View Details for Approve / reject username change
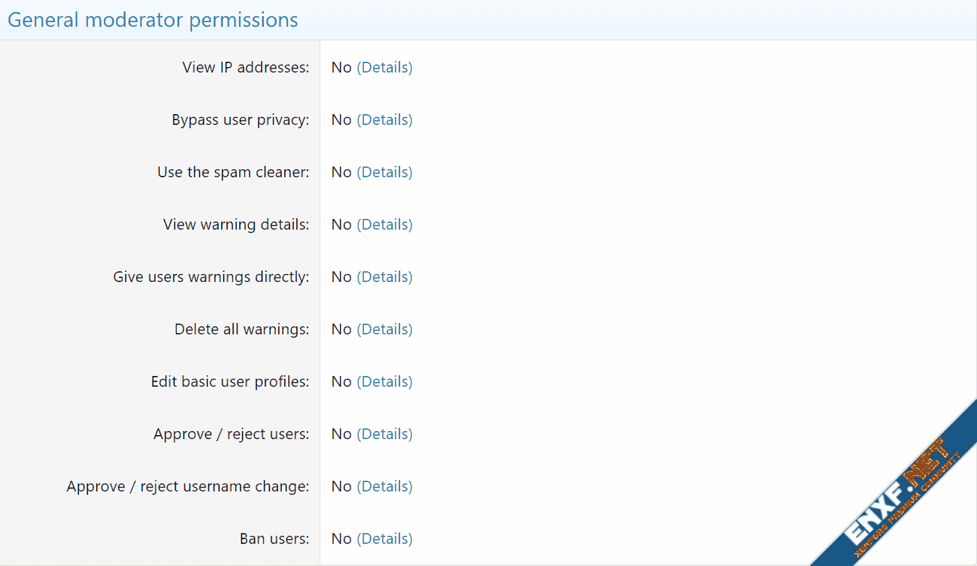 (384, 486)
